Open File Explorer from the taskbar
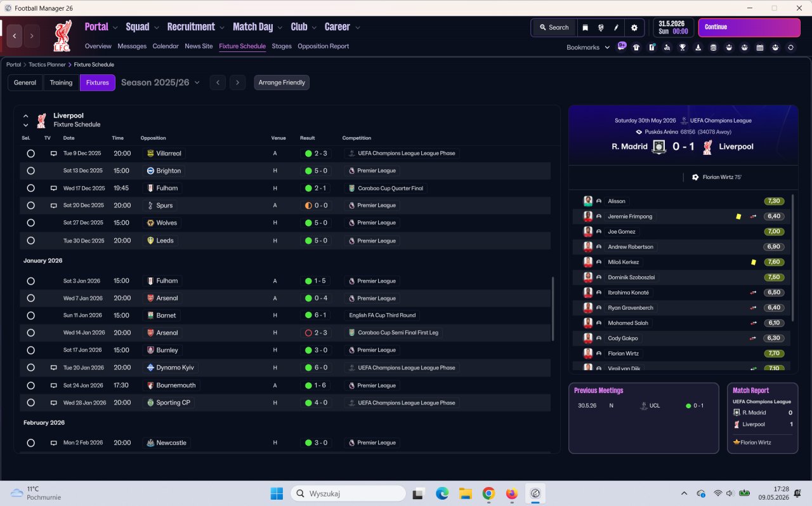Screen dimensions: 812x506 click(465, 493)
